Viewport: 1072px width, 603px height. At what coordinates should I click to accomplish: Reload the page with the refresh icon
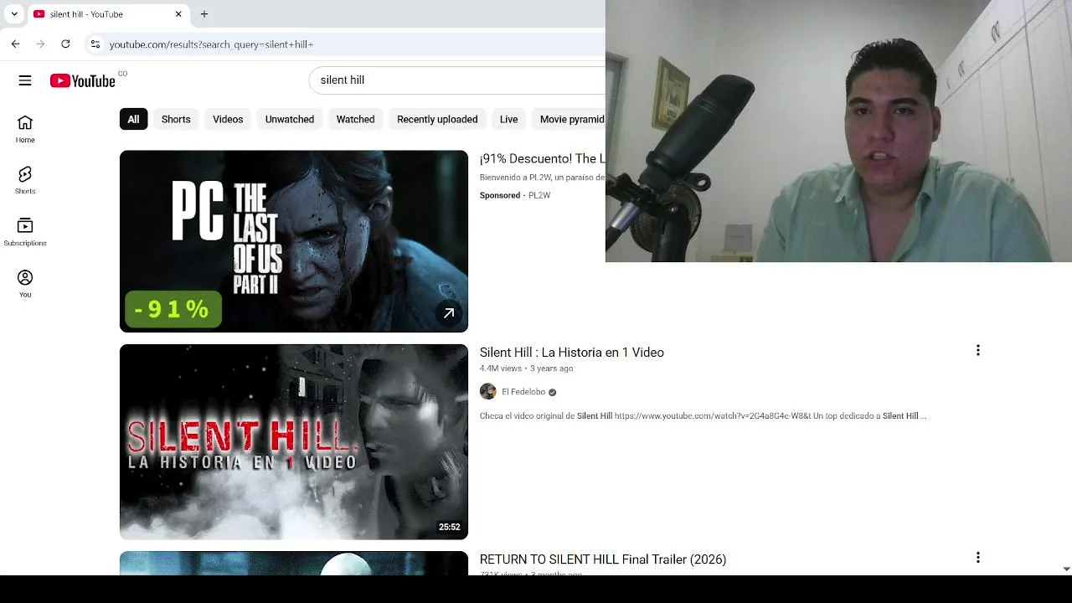[65, 44]
